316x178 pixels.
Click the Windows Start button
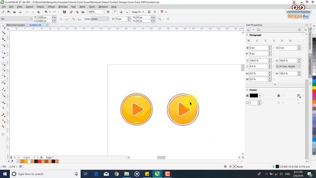5,174
